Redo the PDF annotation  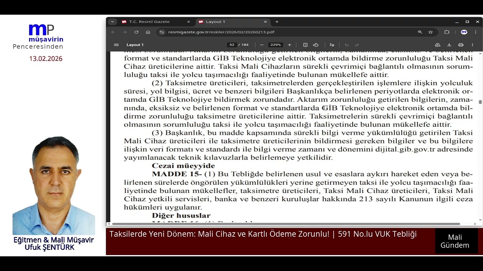[357, 45]
